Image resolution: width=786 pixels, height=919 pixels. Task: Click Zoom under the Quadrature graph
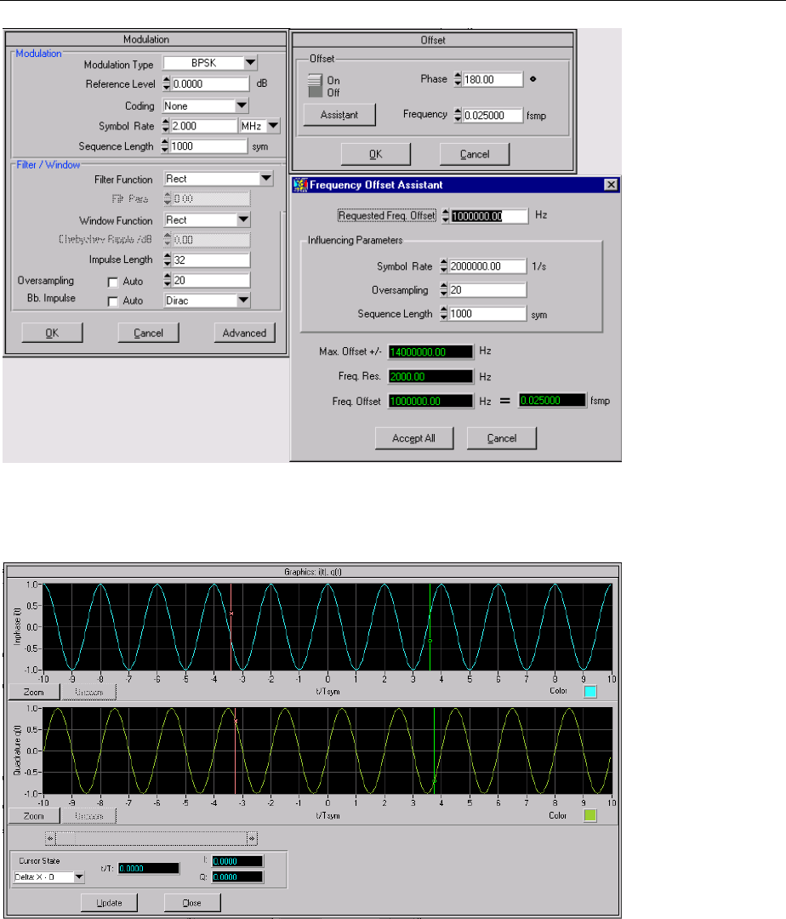click(34, 816)
